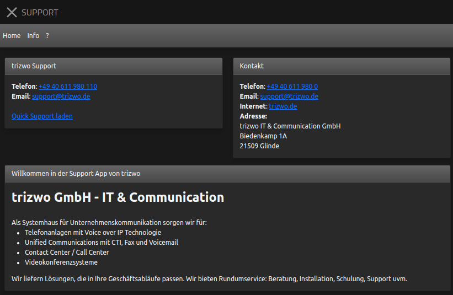453x295 pixels.
Task: Close the Support app with X icon
Action: point(12,13)
